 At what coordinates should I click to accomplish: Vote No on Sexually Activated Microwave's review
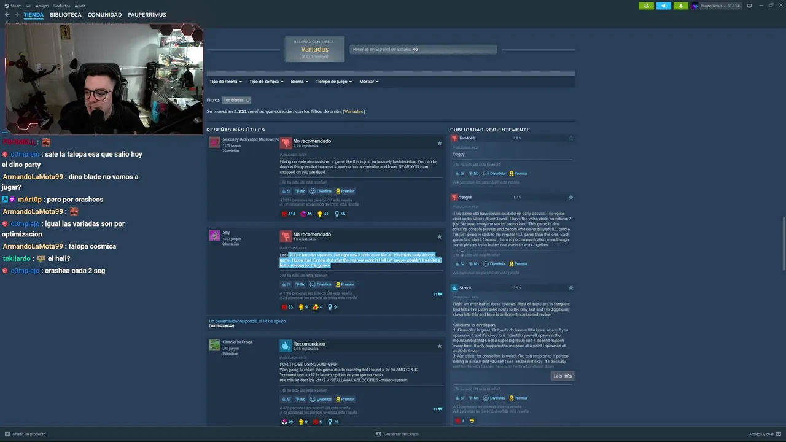300,191
